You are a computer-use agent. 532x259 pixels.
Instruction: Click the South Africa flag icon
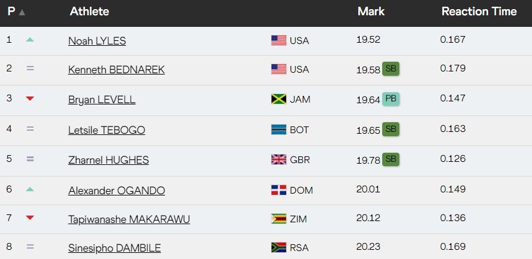coord(279,248)
